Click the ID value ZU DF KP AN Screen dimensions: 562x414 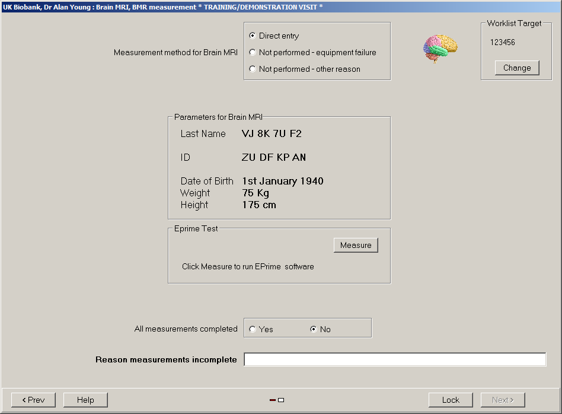[x=274, y=158]
